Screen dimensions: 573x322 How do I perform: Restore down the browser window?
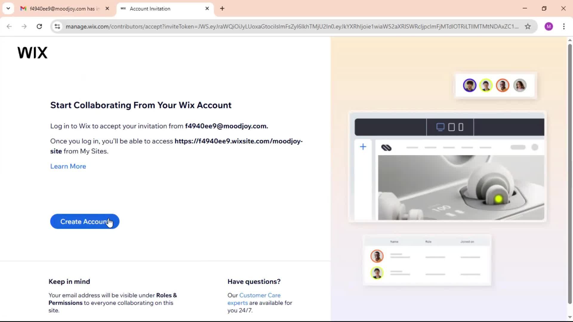544,8
